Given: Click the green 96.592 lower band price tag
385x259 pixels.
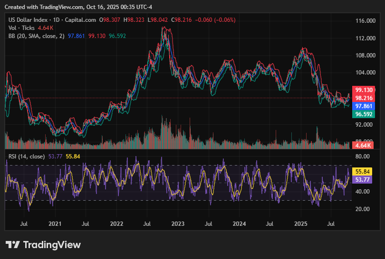Looking at the screenshot, I should [x=363, y=114].
